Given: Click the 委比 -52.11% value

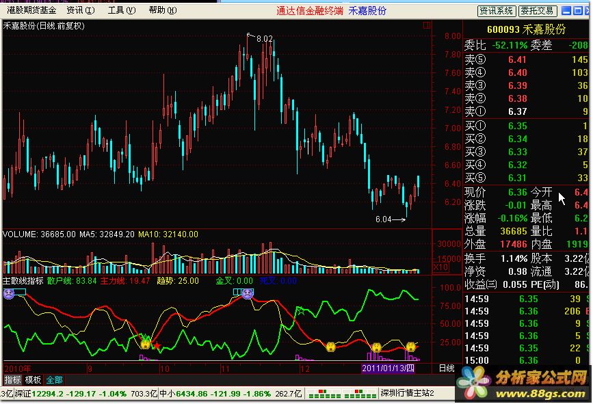Looking at the screenshot, I should click(x=510, y=45).
